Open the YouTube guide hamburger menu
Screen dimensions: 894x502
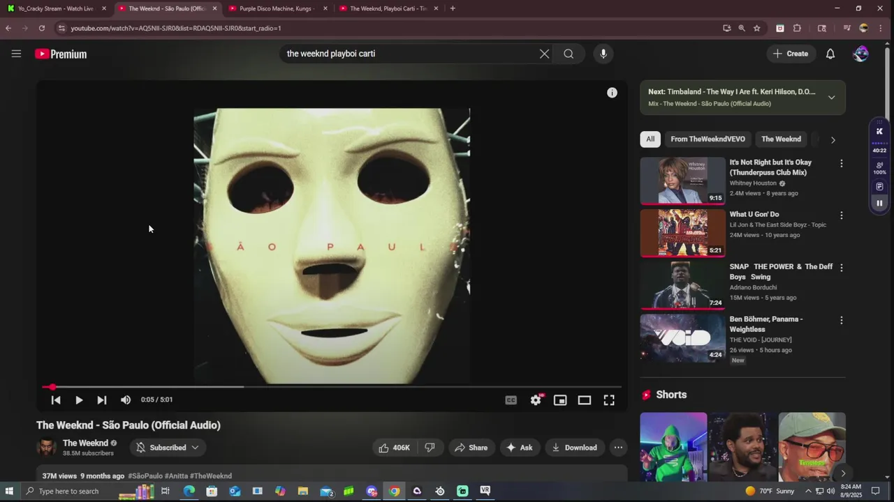coord(16,54)
